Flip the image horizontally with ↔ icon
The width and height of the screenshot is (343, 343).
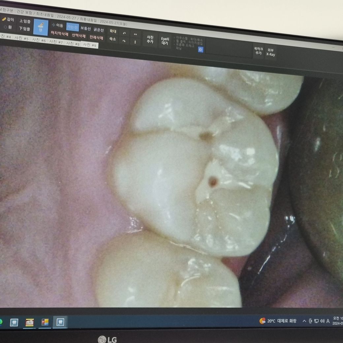click(x=135, y=34)
